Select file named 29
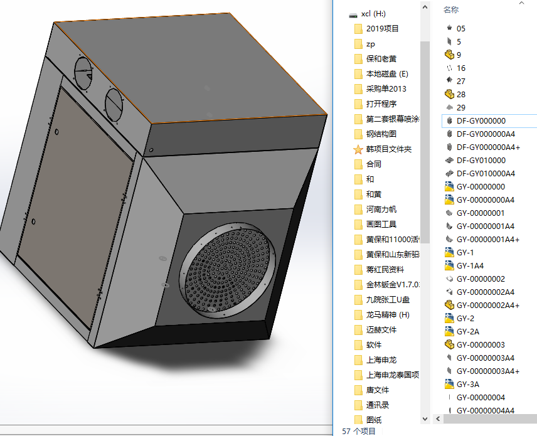537x436 pixels. click(x=461, y=107)
